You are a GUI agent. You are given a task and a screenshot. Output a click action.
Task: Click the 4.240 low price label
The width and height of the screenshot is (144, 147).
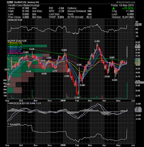[x=29, y=71]
